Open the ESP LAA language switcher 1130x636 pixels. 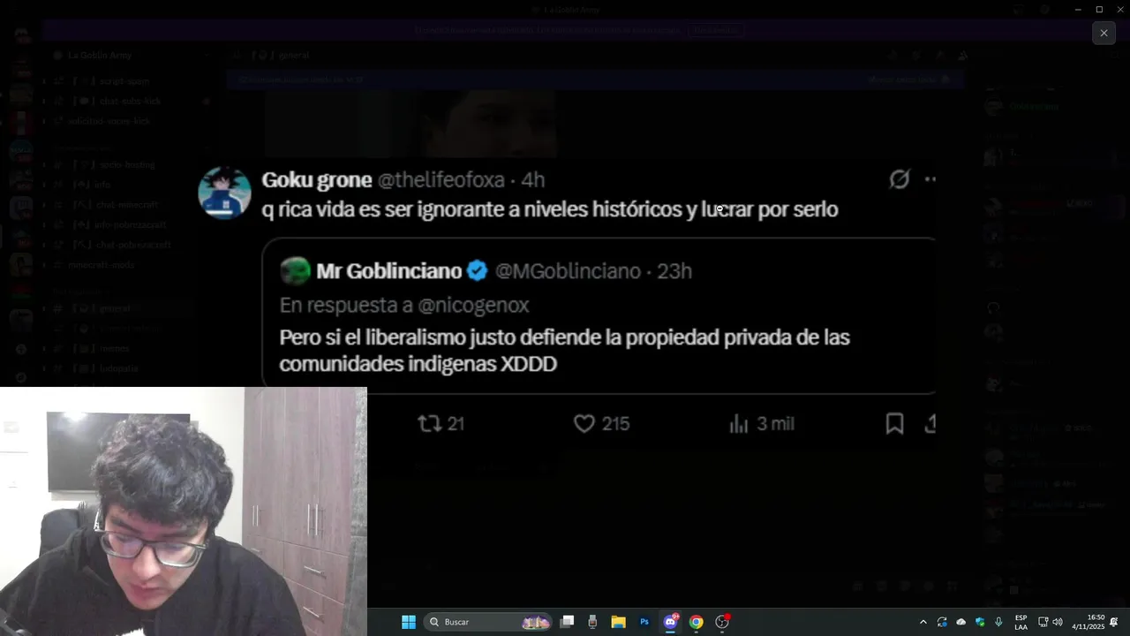1021,622
